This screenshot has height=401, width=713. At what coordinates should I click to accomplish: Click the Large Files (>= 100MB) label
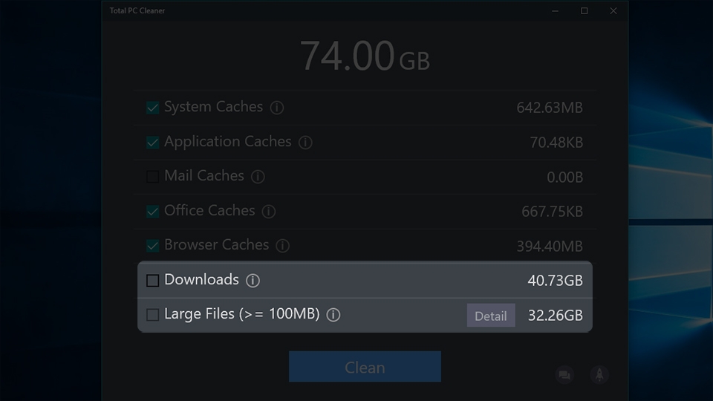coord(242,314)
